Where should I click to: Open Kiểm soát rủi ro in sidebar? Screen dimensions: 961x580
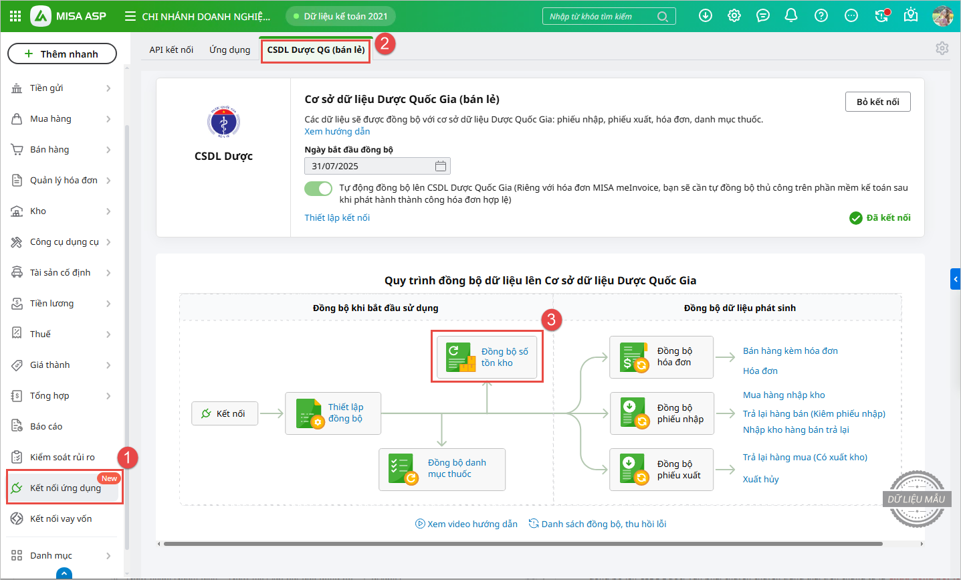click(62, 457)
